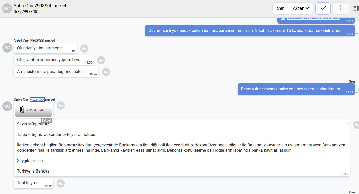Open the partially visible link at the top

(x=310, y=18)
